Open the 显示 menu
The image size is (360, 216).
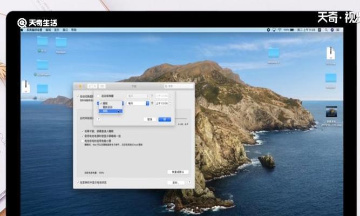coord(57,30)
